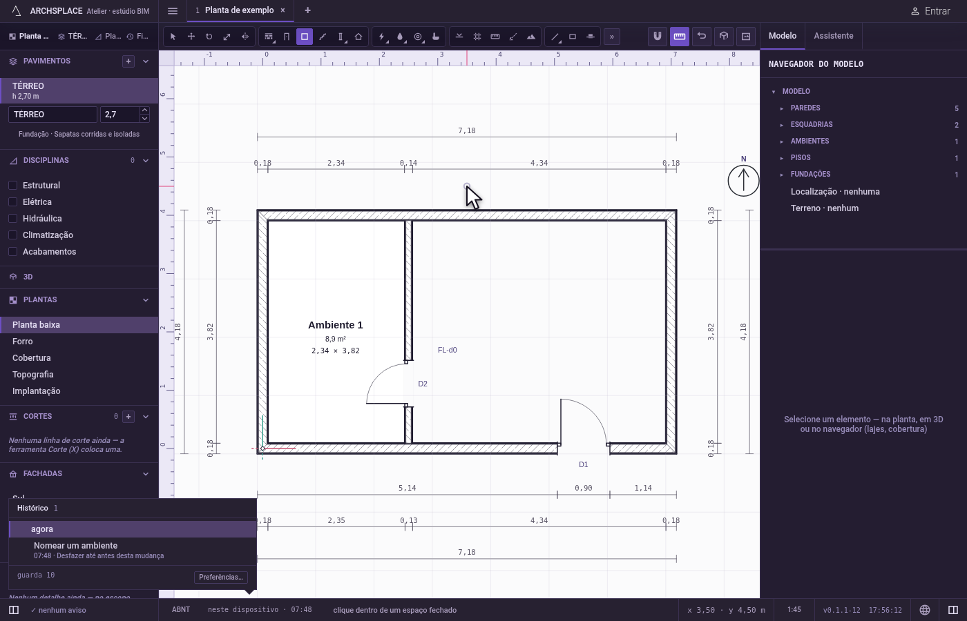
Task: Choose the lightning bolt electrical tool
Action: coord(382,37)
